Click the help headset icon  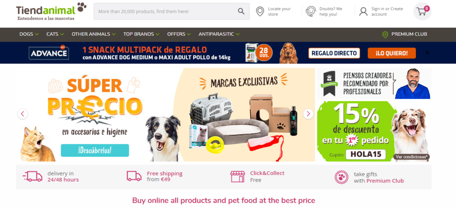point(310,11)
